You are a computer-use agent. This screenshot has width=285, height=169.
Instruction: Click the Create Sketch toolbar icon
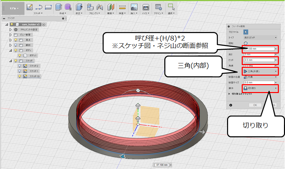click(29, 7)
